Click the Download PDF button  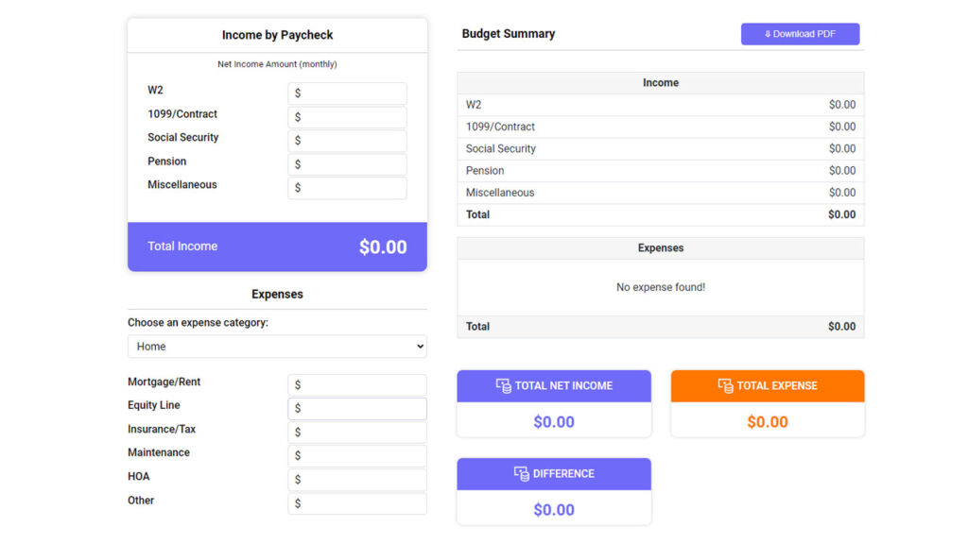[800, 34]
